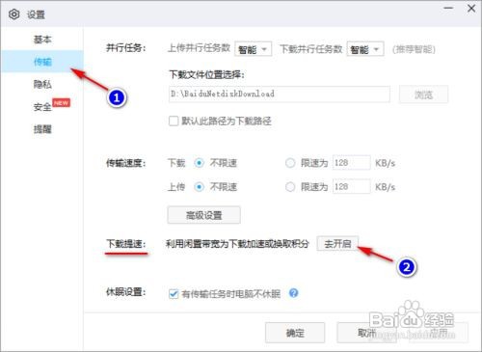Screen dimensions: 482x352
Task: Check 默认此路径为下载路径 checkbox
Action: 174,122
